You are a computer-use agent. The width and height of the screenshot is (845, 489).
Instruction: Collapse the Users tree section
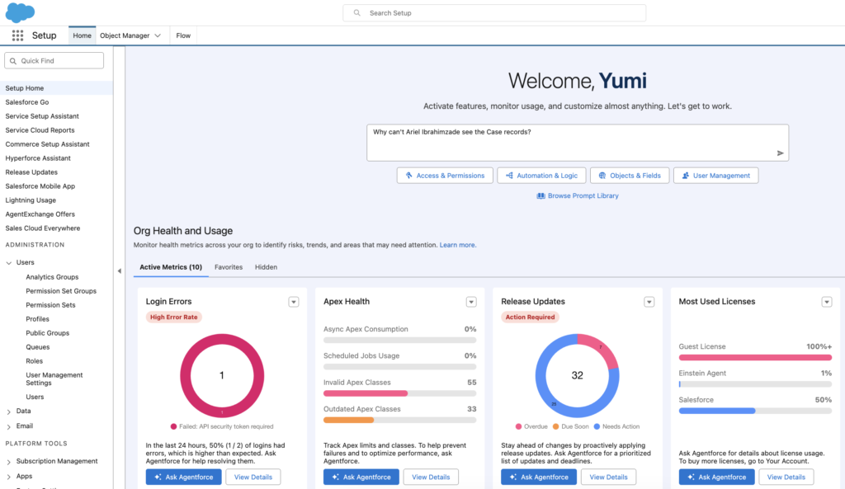(x=8, y=263)
